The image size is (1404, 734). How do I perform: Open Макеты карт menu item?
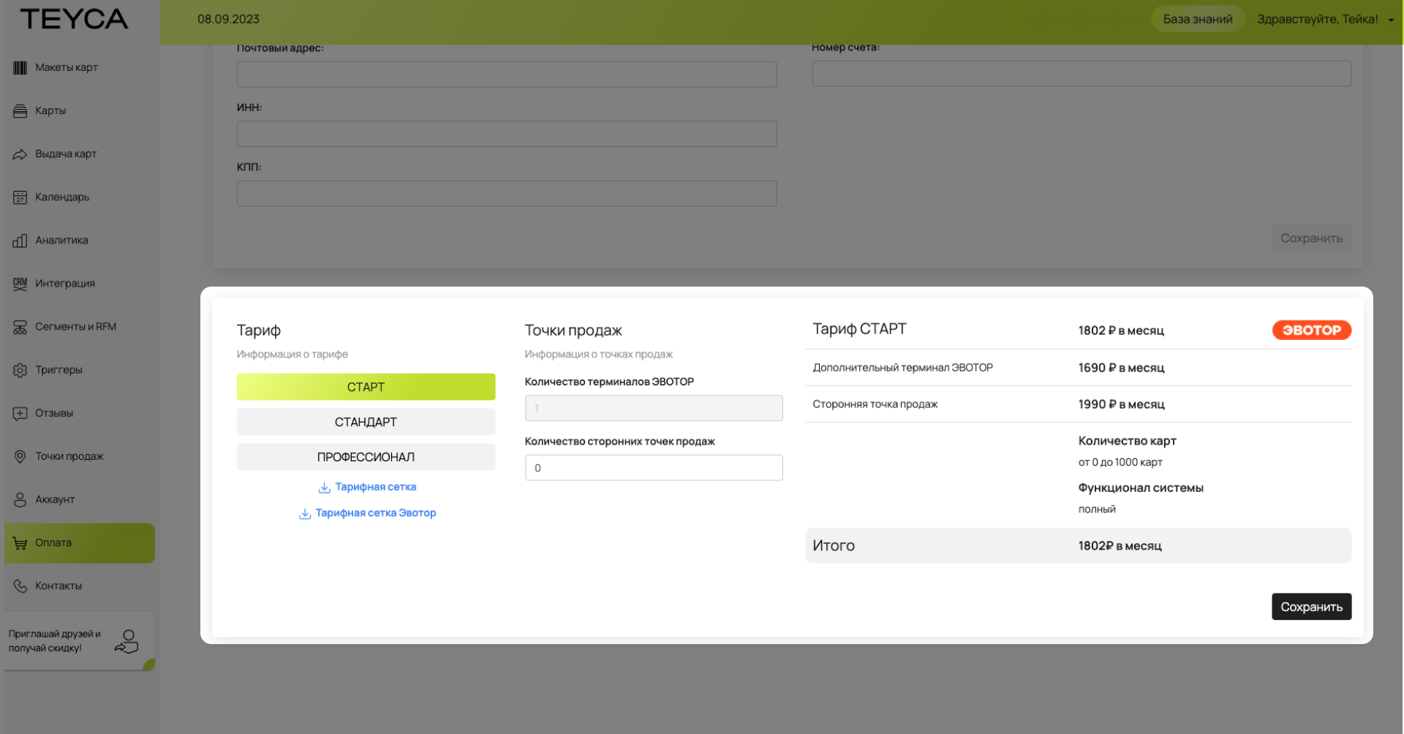pyautogui.click(x=80, y=67)
